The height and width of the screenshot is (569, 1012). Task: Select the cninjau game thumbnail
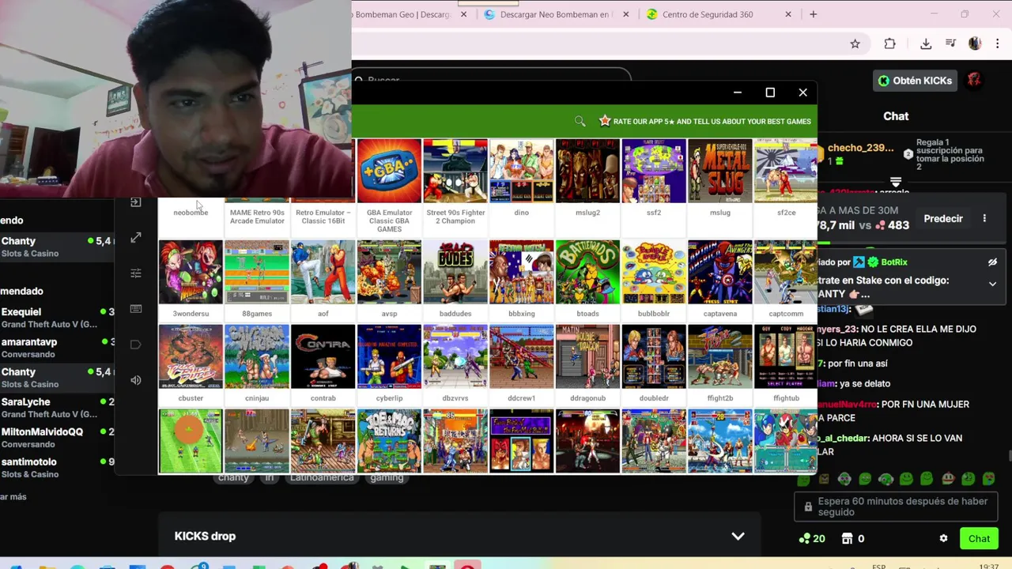[x=257, y=356]
